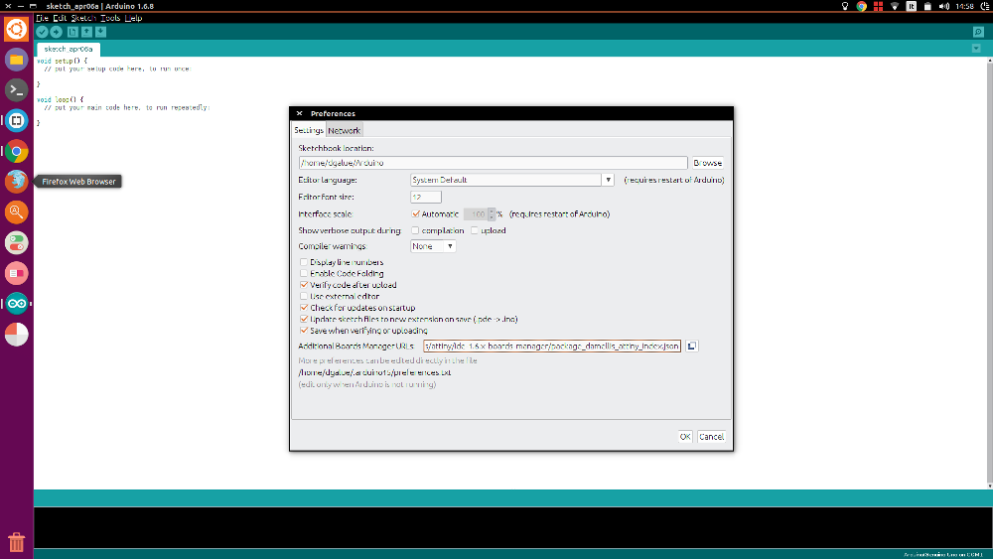The height and width of the screenshot is (559, 993).
Task: Click the Sketchbook location field
Action: point(493,163)
